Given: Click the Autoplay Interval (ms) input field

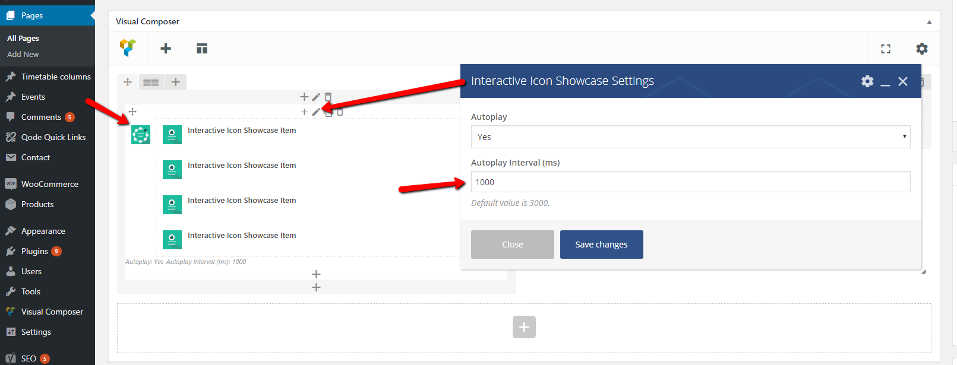Looking at the screenshot, I should click(x=690, y=182).
